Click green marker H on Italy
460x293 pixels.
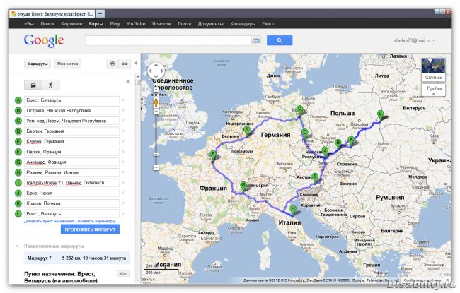[x=292, y=208]
